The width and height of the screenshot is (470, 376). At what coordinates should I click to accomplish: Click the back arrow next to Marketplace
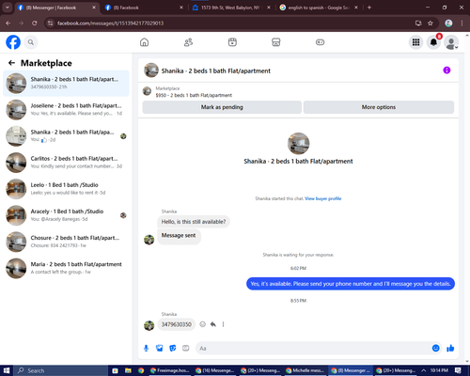pos(11,63)
